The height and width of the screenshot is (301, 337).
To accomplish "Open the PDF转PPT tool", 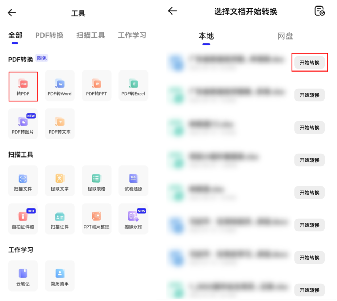I will (96, 86).
